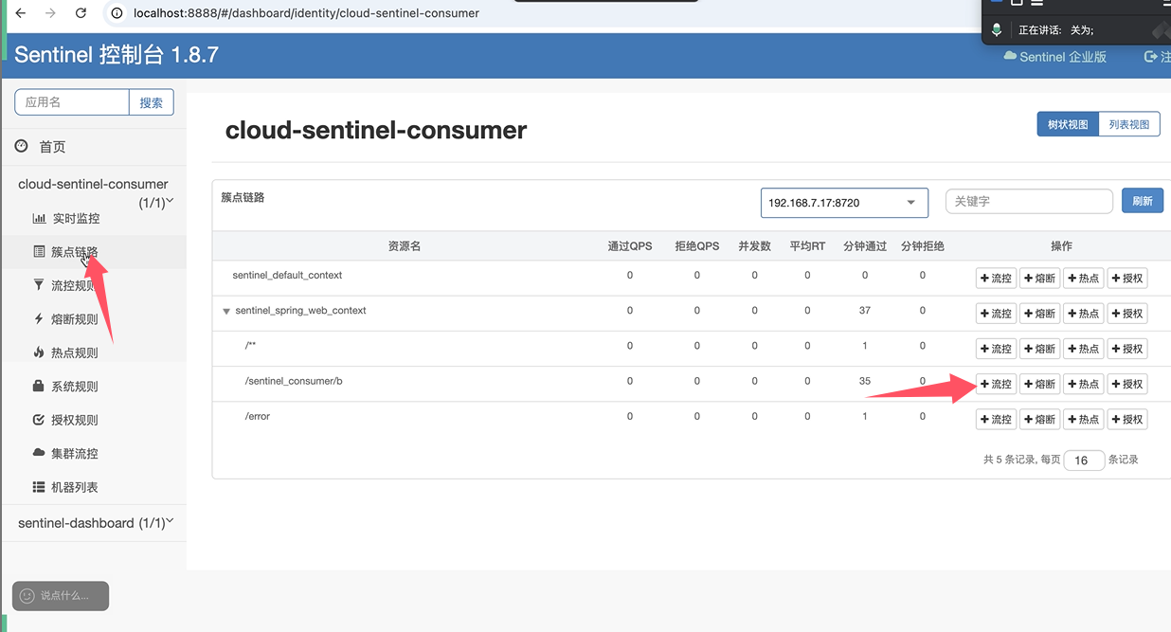Add 授权 for /sentinel_consumer/b
The height and width of the screenshot is (632, 1171).
pyautogui.click(x=1127, y=384)
